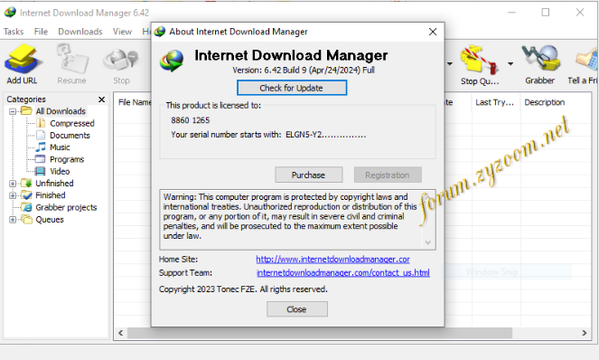
Task: Select the Grabber projects label
Action: pos(66,207)
